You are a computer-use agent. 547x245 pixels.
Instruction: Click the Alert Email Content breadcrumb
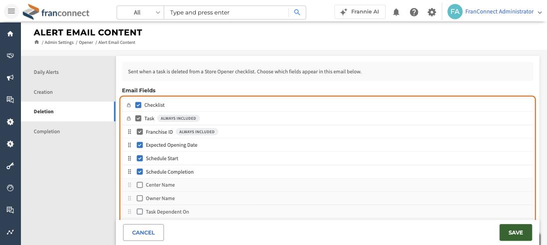pyautogui.click(x=117, y=42)
